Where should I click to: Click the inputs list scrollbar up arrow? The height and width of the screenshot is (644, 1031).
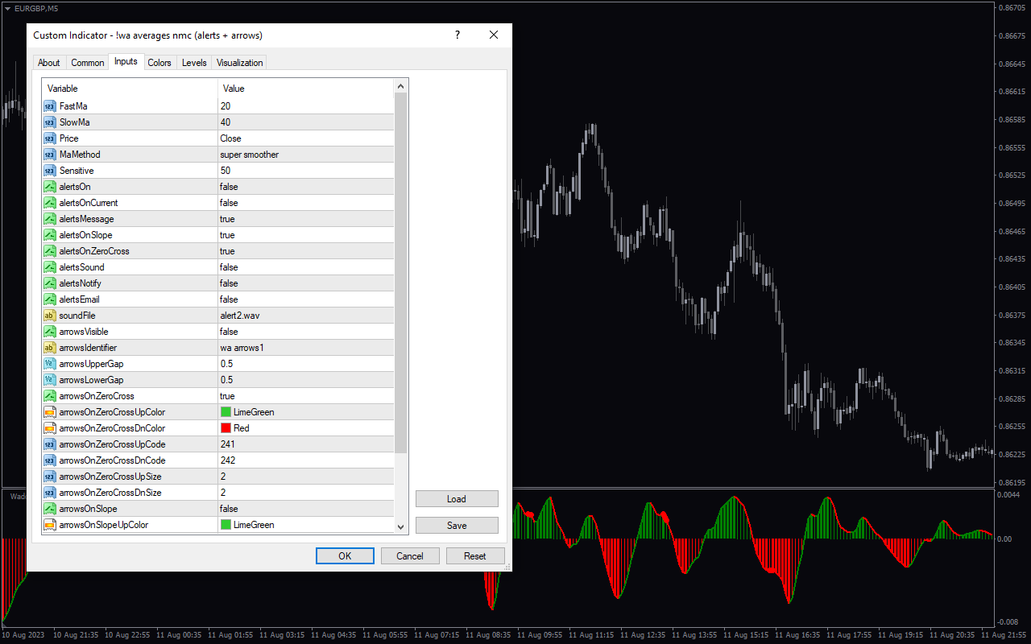pos(401,85)
